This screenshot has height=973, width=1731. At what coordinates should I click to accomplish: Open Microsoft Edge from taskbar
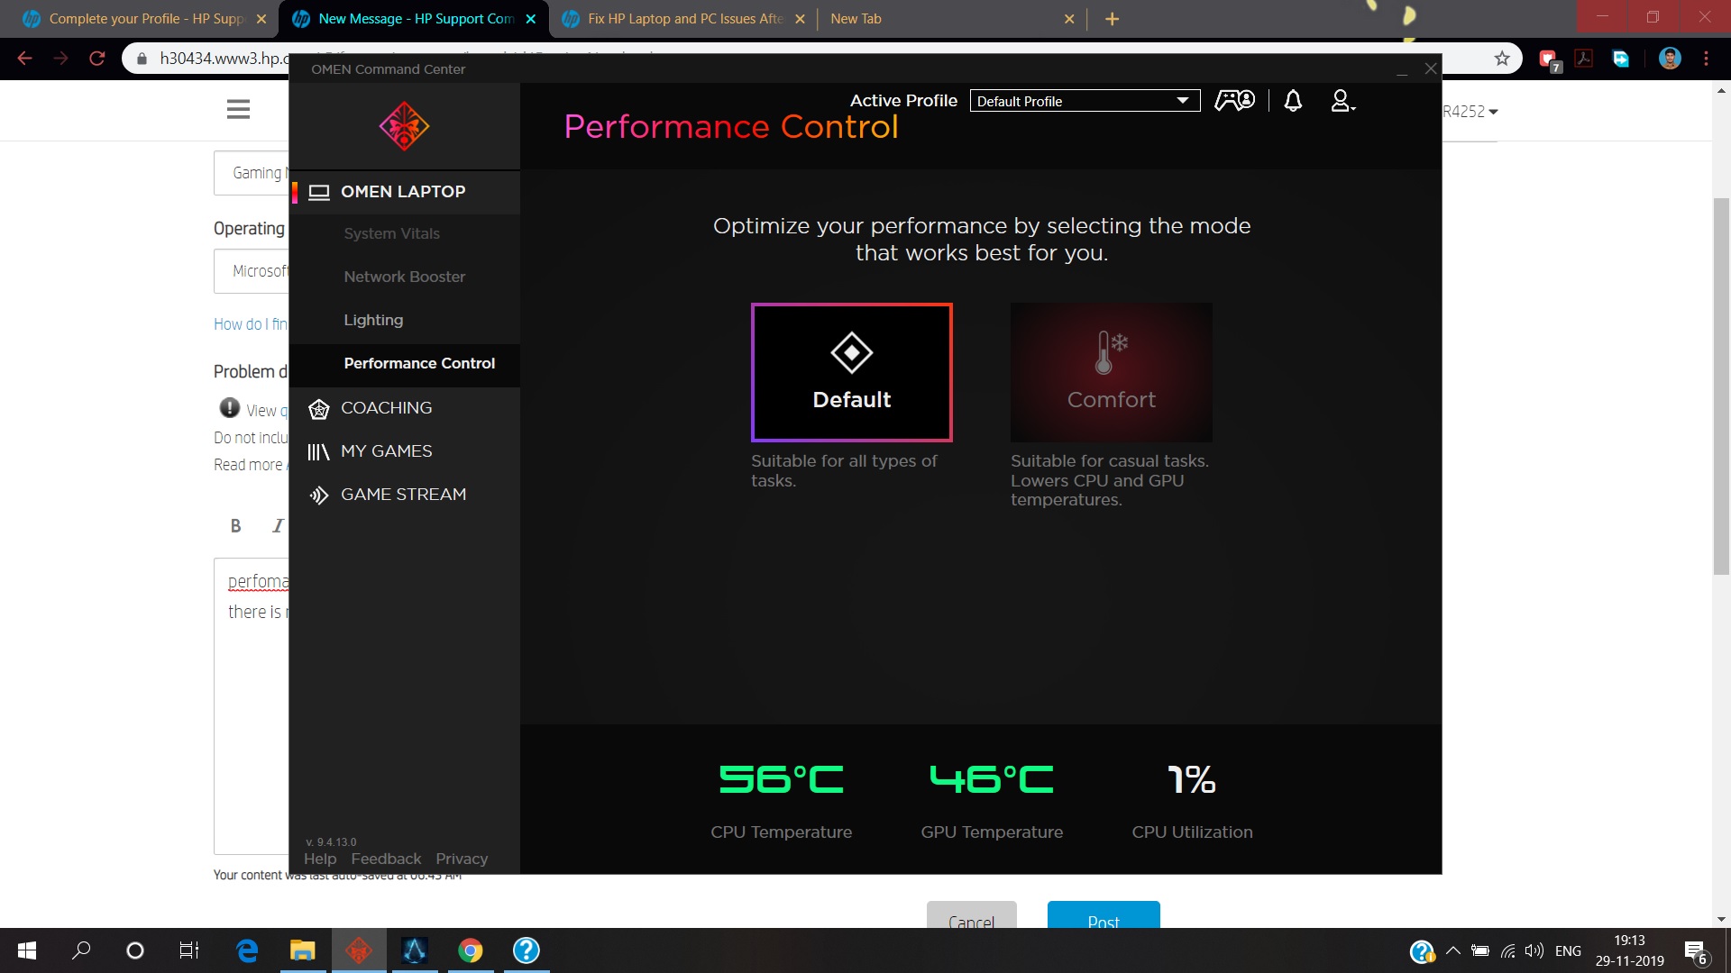pyautogui.click(x=247, y=950)
